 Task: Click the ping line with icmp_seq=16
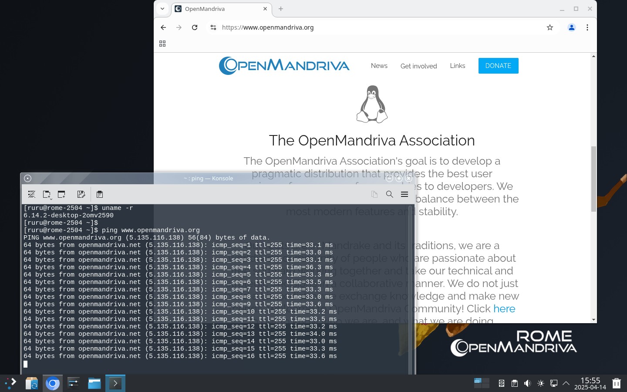pyautogui.click(x=180, y=356)
